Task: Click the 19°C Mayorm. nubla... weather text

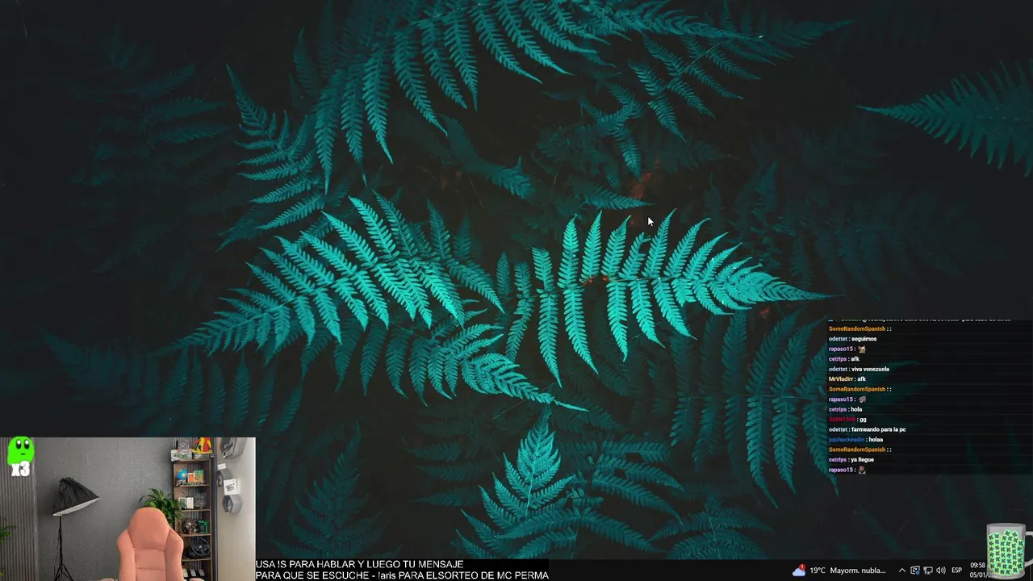Action: 847,571
